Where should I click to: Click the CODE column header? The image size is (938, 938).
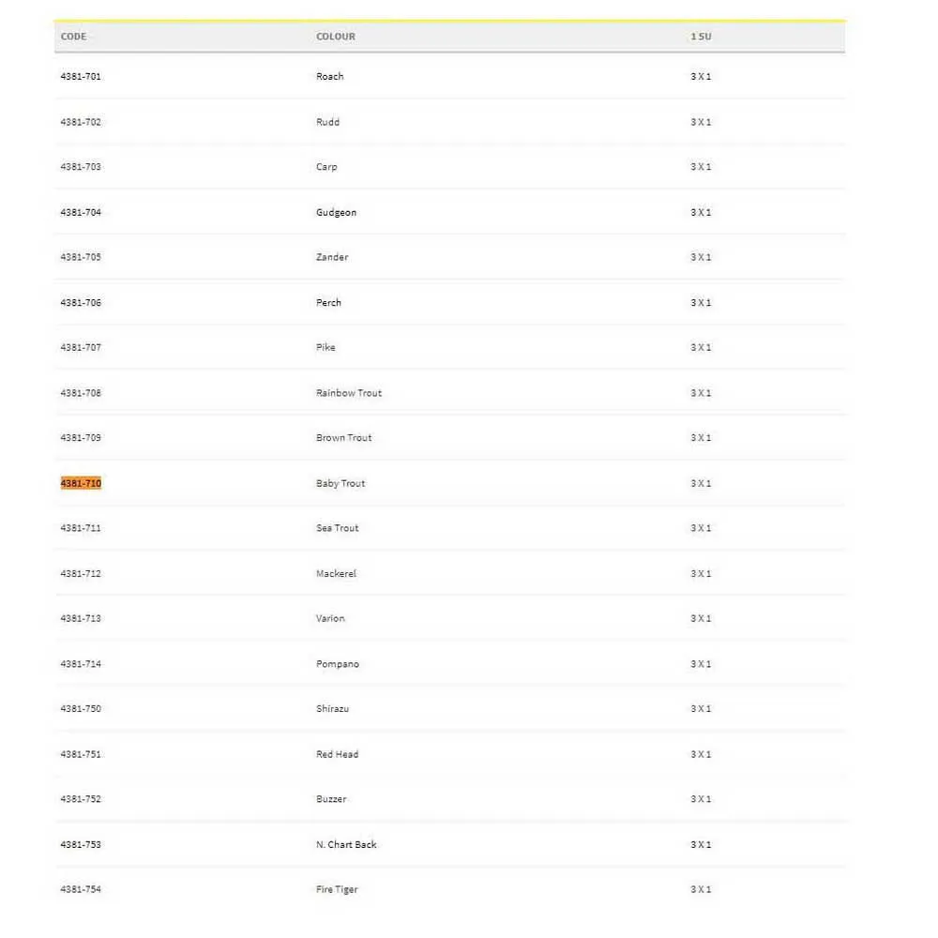(x=73, y=37)
